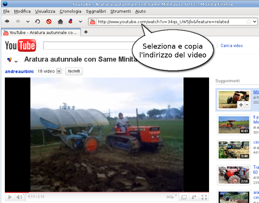Open the Strumenti menu

click(x=121, y=11)
